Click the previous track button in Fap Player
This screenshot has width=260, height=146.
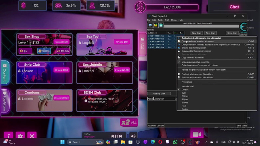pyautogui.click(x=112, y=136)
